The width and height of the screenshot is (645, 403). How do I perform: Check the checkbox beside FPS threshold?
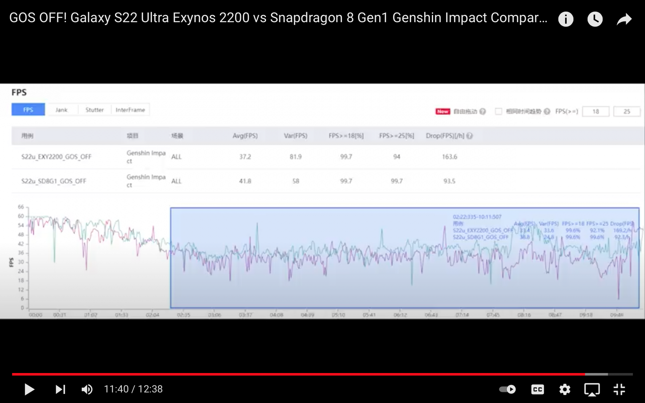[x=499, y=112]
